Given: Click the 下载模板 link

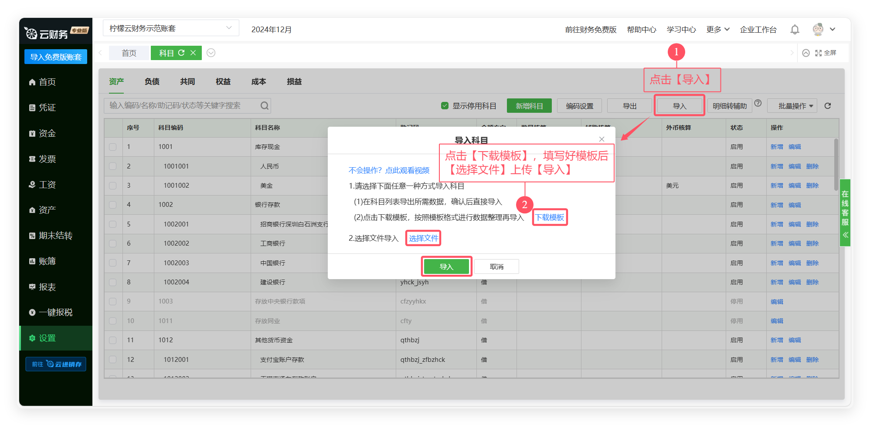Looking at the screenshot, I should pos(550,217).
